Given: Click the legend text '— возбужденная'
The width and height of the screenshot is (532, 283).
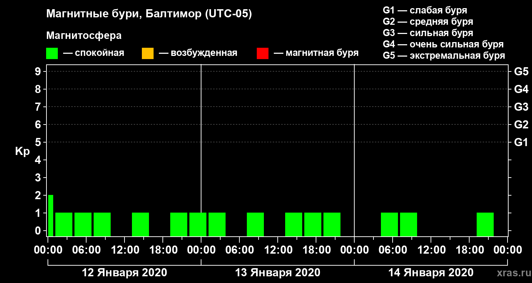Looking at the screenshot, I should coord(198,53).
